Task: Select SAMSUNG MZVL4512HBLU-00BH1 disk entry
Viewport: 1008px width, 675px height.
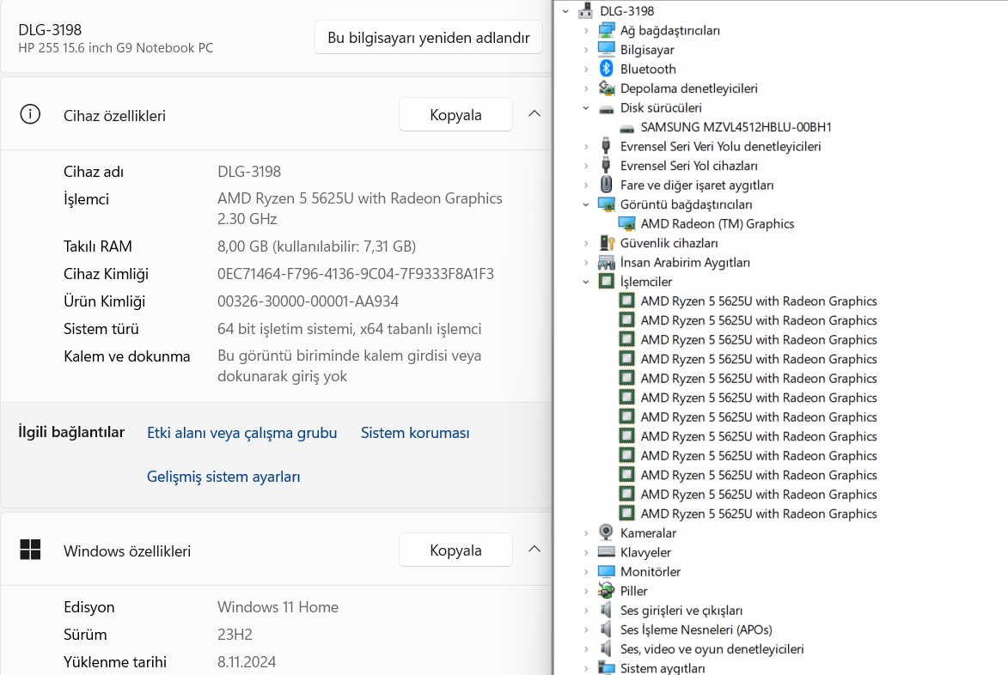Action: [x=736, y=127]
